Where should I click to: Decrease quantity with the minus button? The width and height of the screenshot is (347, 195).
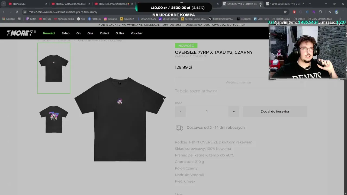tap(180, 112)
